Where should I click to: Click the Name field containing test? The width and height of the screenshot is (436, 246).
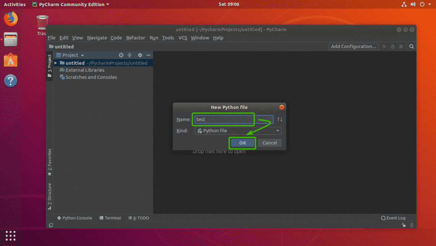tap(234, 120)
